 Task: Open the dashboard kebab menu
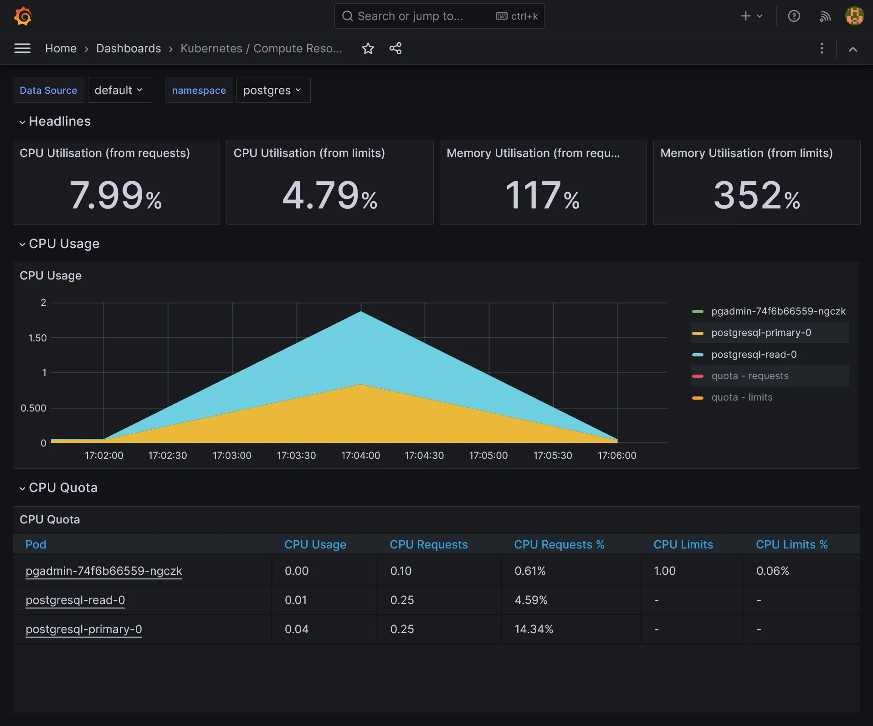(x=822, y=48)
